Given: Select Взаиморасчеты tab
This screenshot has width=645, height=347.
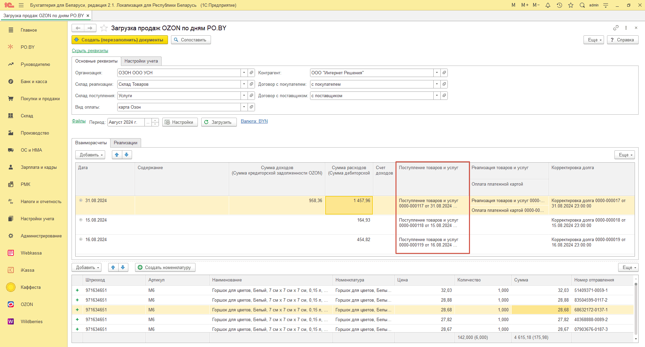Looking at the screenshot, I should point(91,143).
